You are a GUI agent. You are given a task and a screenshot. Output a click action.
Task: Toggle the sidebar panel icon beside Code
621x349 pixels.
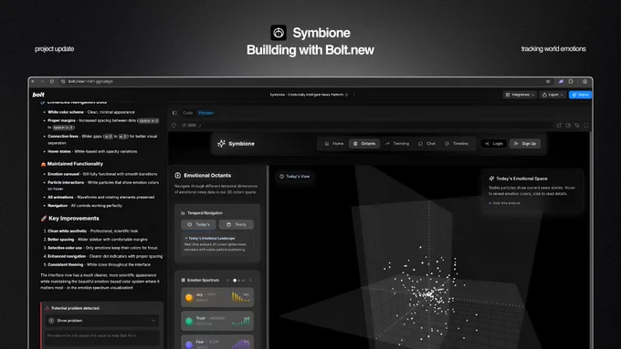(174, 113)
